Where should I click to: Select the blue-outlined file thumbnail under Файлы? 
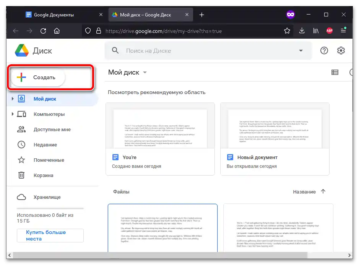click(162, 228)
